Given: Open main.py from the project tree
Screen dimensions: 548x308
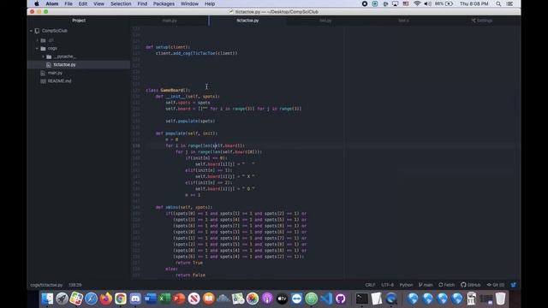Looking at the screenshot, I should pyautogui.click(x=55, y=73).
